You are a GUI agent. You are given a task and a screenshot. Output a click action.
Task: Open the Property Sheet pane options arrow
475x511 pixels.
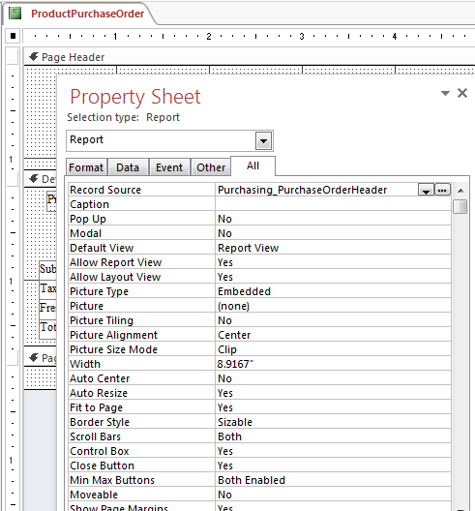(x=445, y=93)
